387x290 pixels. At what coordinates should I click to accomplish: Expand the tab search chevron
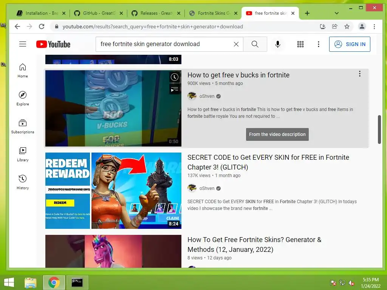pyautogui.click(x=337, y=13)
